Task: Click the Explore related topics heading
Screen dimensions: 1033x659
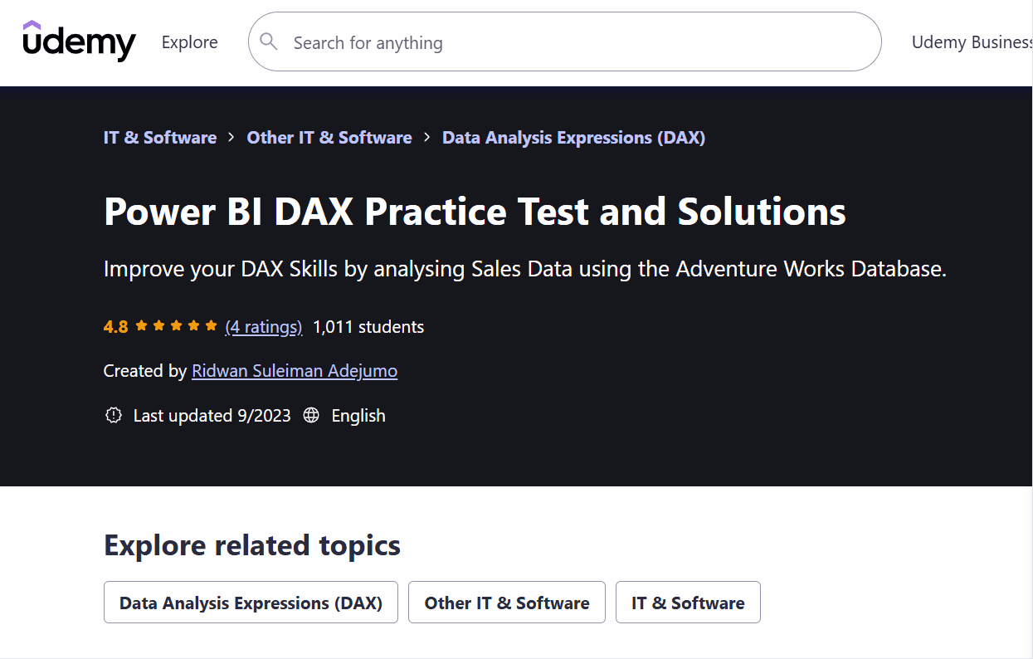Action: point(252,545)
